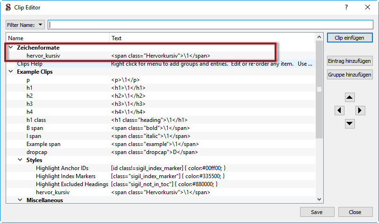The height and width of the screenshot is (223, 379).
Task: Save the clip changes
Action: pos(317,212)
